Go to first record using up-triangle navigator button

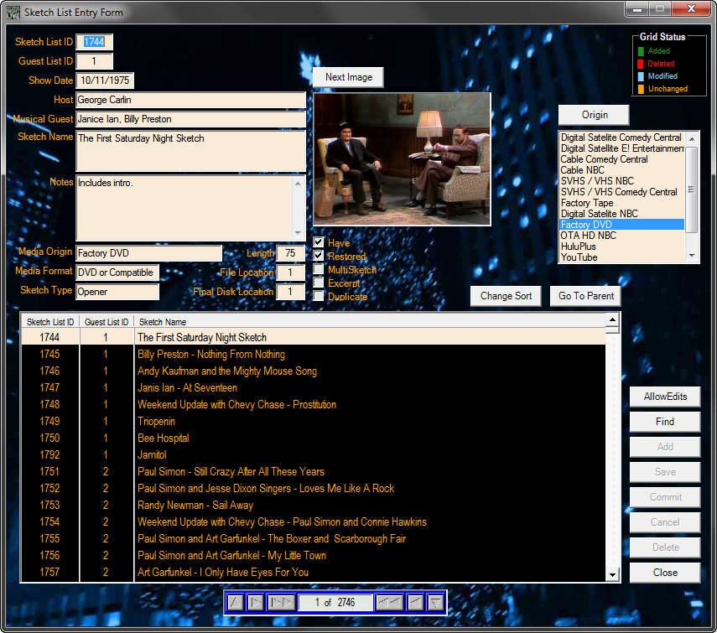pos(236,602)
